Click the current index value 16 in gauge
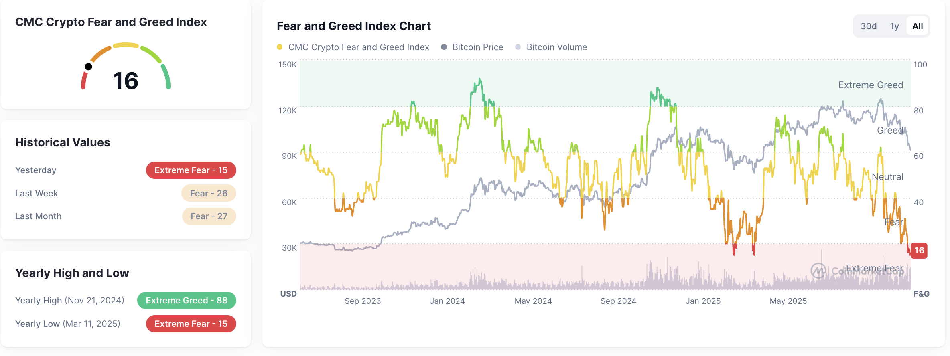This screenshot has width=950, height=356. coord(125,81)
